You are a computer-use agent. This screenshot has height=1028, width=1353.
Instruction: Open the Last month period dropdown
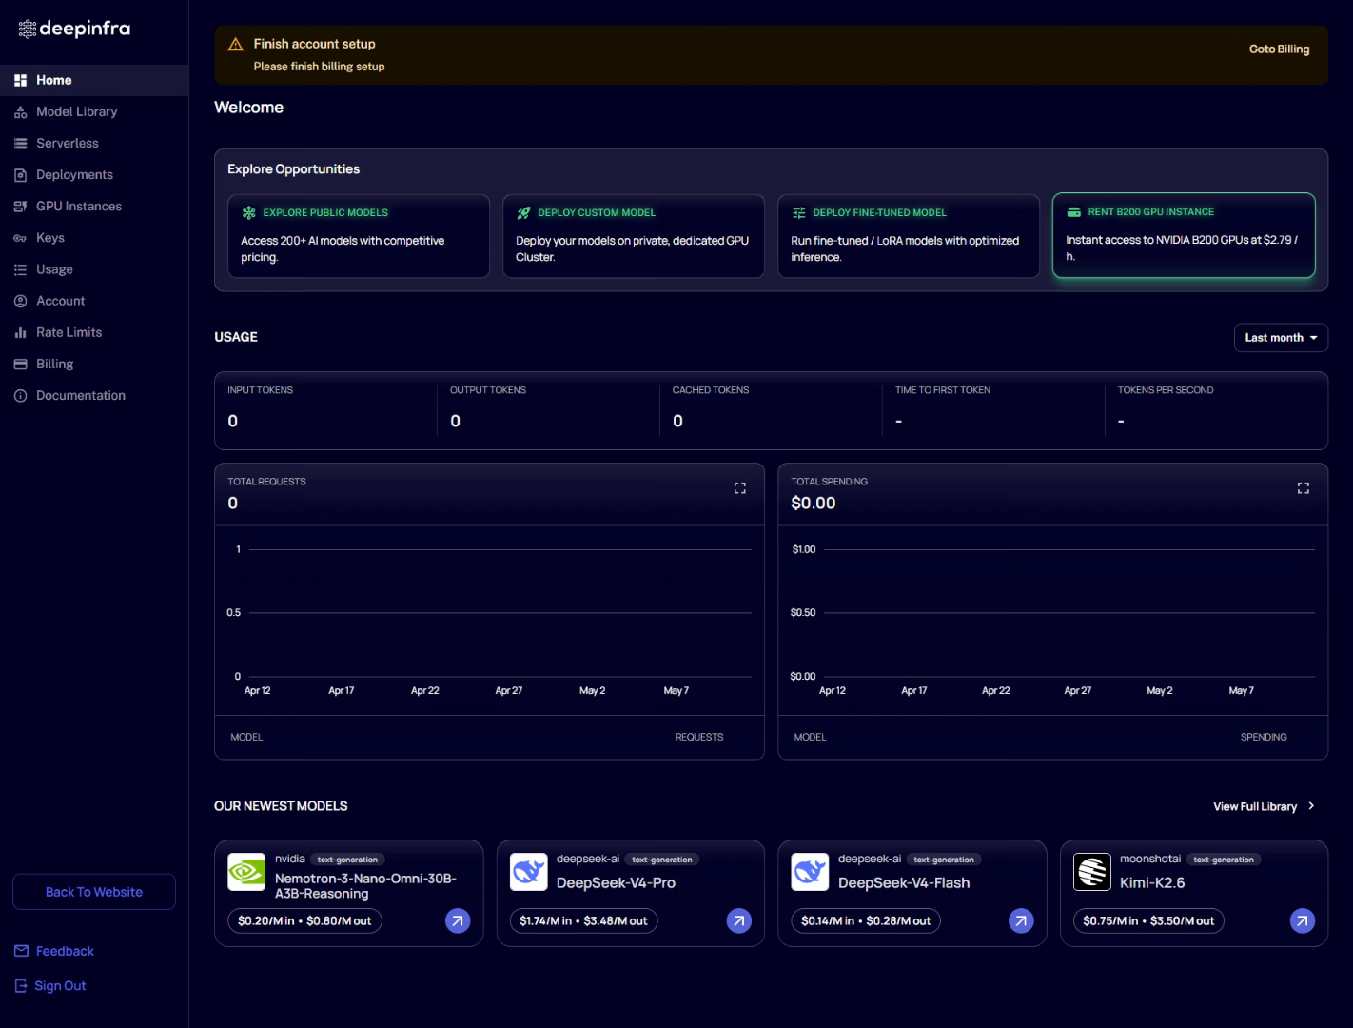point(1281,338)
